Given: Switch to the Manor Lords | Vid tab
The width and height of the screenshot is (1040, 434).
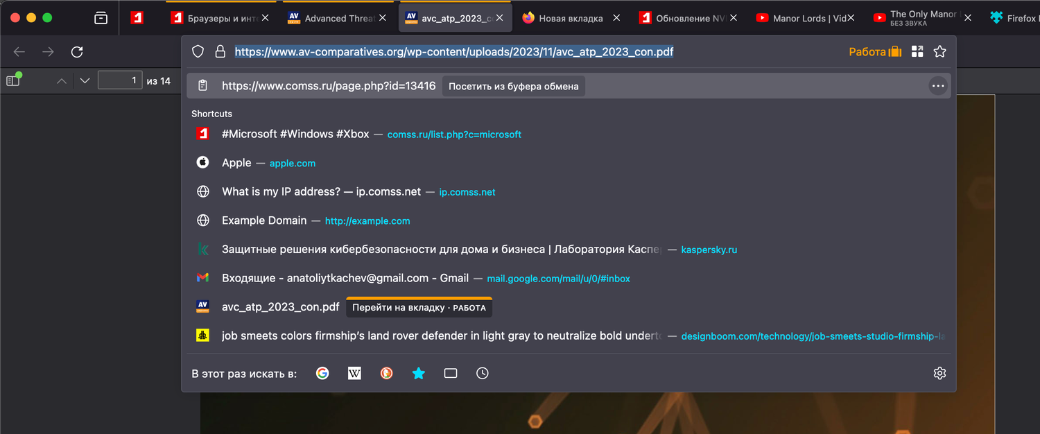Looking at the screenshot, I should tap(804, 18).
